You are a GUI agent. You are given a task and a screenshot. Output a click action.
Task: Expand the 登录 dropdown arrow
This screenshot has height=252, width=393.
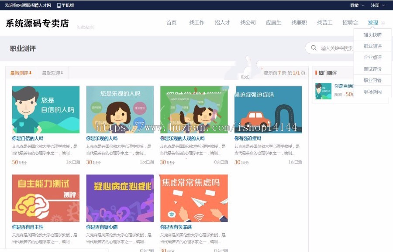point(363,5)
